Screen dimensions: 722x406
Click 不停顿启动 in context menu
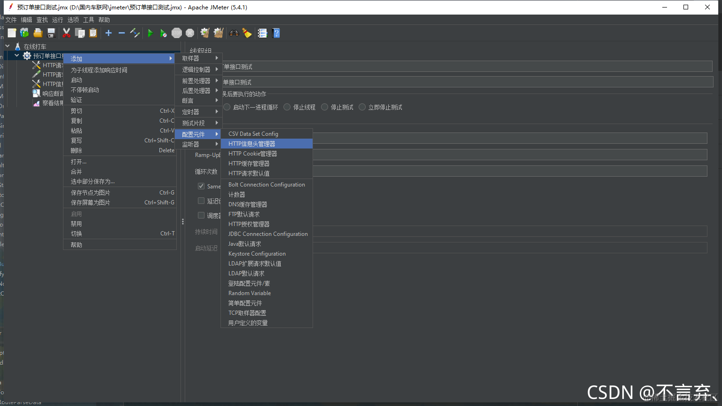point(120,90)
